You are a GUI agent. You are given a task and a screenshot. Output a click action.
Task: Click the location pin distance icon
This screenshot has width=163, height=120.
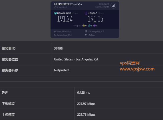click(x=86, y=35)
